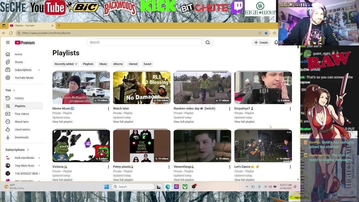Image resolution: width=359 pixels, height=202 pixels.
Task: Click the browser address bar URL
Action: [x=46, y=33]
